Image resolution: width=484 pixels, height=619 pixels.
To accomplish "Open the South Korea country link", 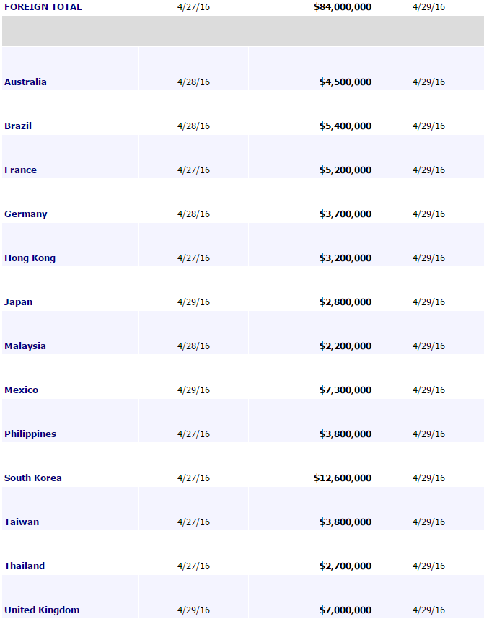I will coord(32,478).
